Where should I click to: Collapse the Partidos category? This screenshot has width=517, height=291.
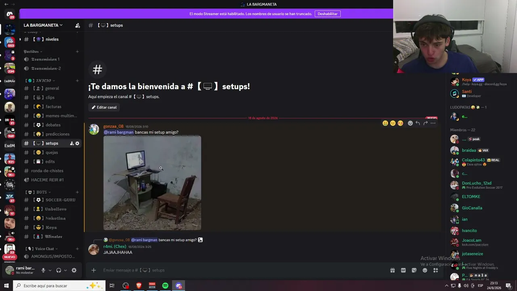pyautogui.click(x=33, y=52)
